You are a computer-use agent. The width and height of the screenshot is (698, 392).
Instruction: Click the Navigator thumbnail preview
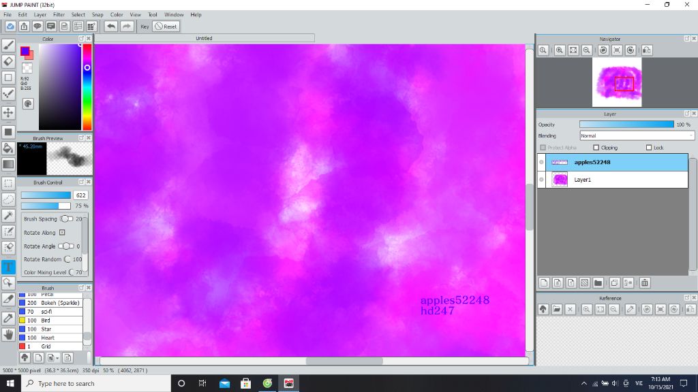(616, 82)
